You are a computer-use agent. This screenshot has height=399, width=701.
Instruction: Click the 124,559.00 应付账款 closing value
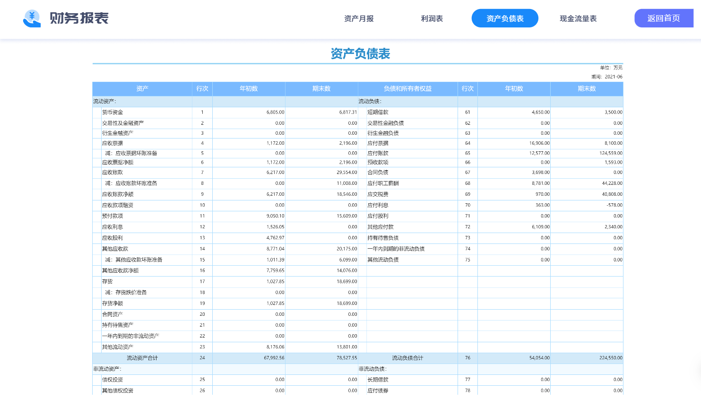(611, 153)
